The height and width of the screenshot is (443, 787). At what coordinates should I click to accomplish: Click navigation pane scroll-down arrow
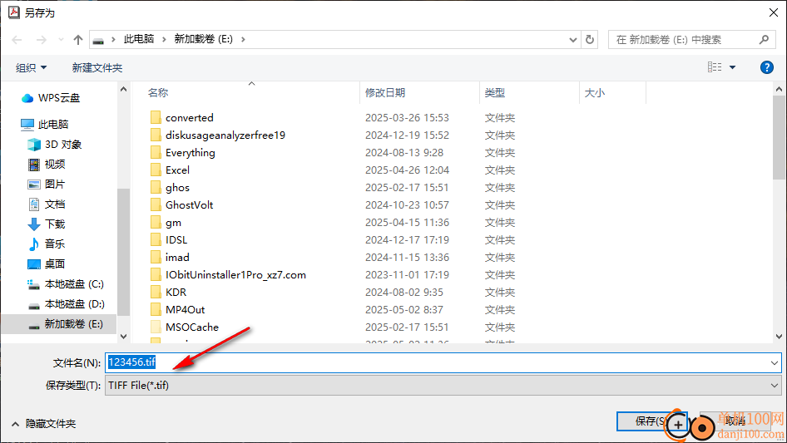(124, 337)
